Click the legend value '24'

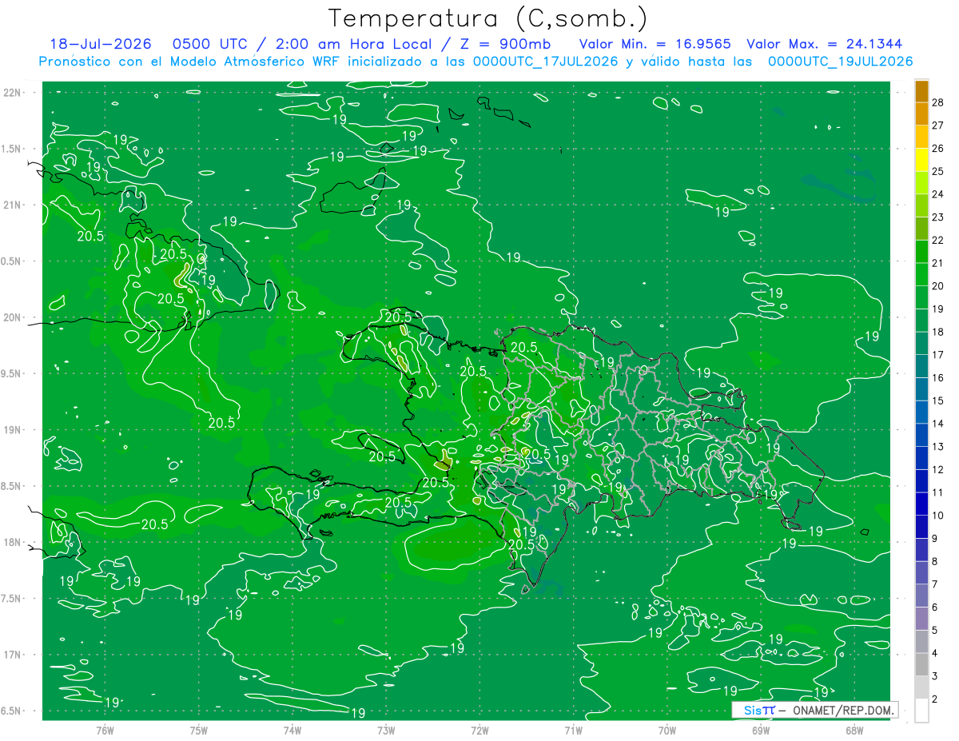pyautogui.click(x=939, y=194)
